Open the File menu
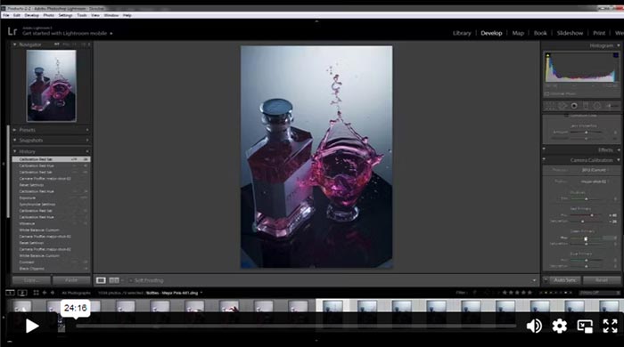624x347 pixels. point(5,15)
